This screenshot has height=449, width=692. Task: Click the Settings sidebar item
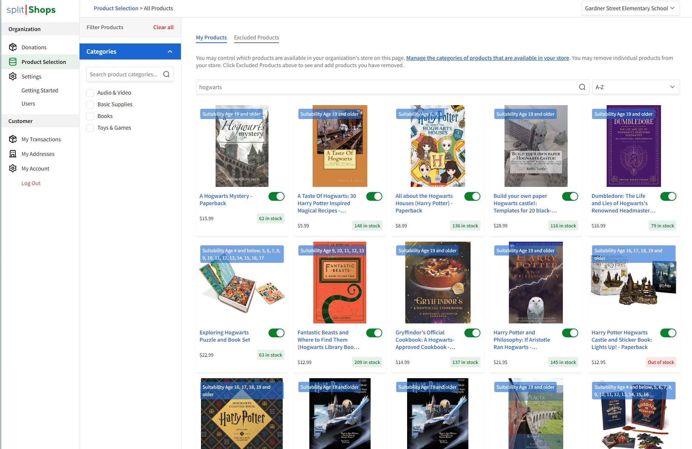click(31, 76)
